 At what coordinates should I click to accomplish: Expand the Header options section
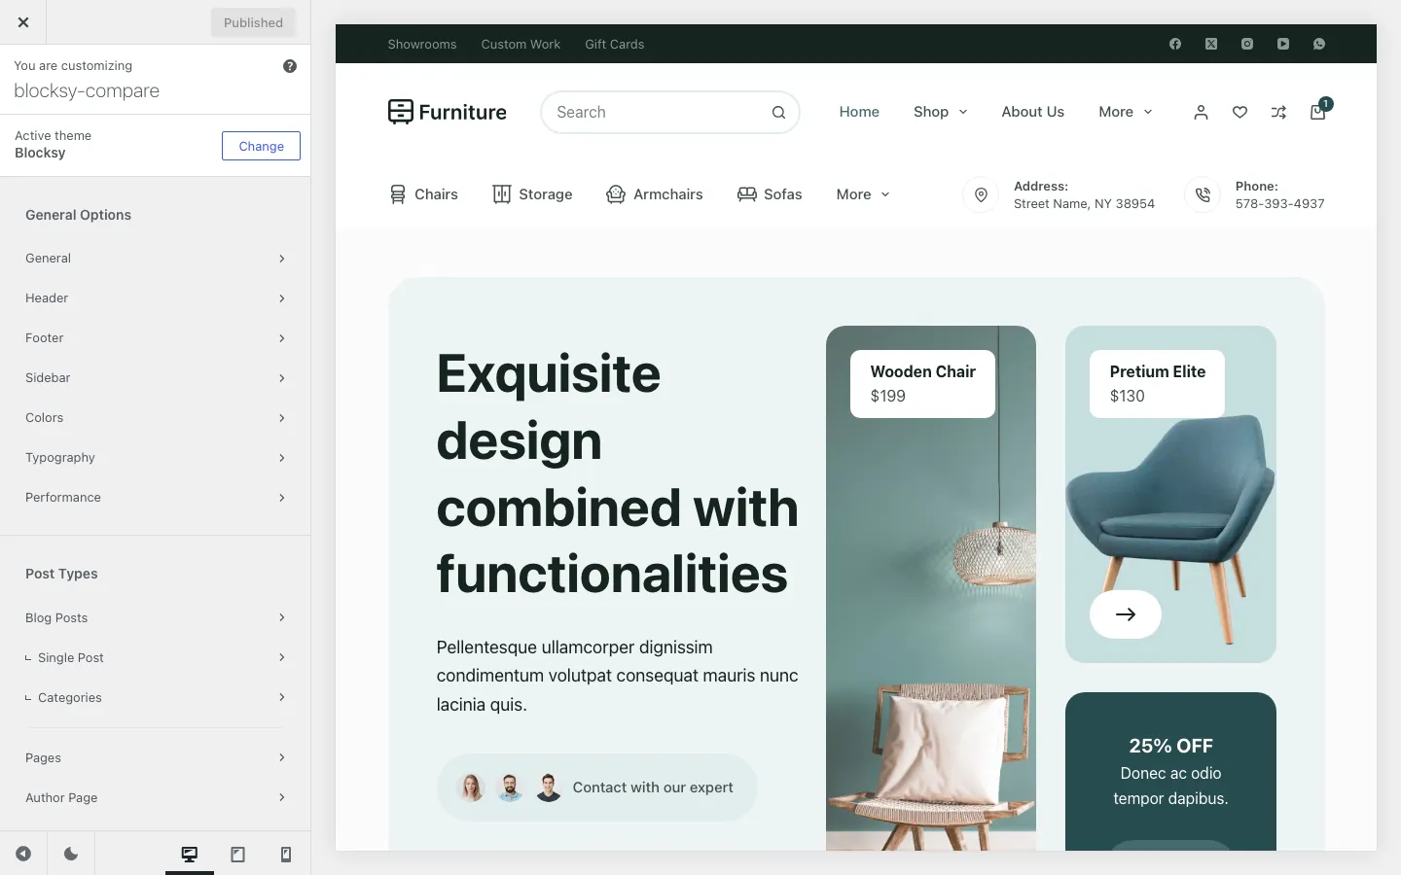pos(156,297)
